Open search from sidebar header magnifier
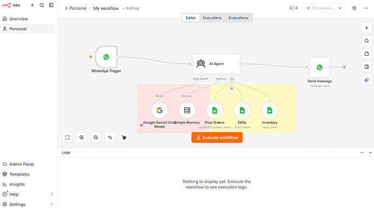The height and width of the screenshot is (208, 374). click(42, 5)
